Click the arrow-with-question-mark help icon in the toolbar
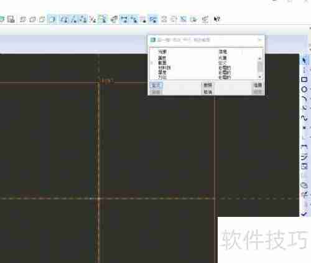Screen dimensions: 311x263 click(x=217, y=19)
